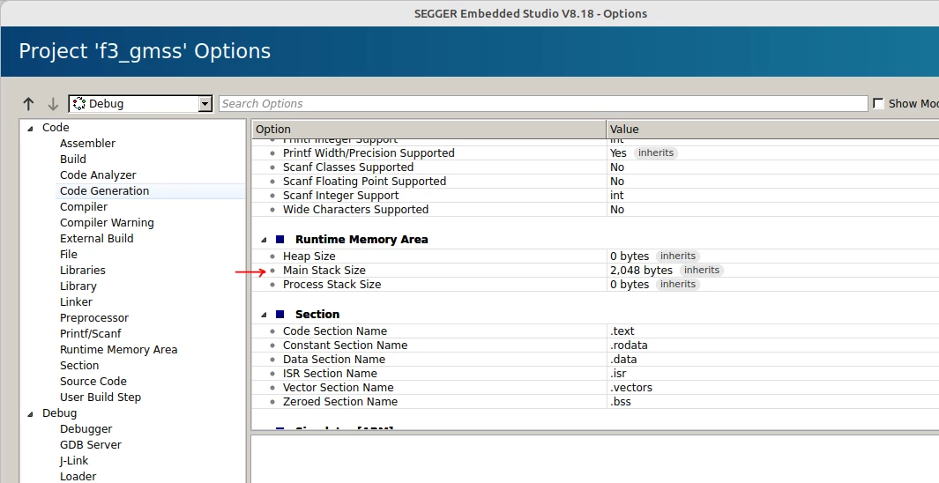Open the Code Analyzer options

tap(98, 175)
